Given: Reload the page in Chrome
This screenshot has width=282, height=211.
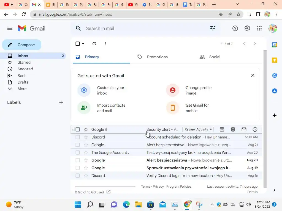Looking at the screenshot, I should click(24, 14).
